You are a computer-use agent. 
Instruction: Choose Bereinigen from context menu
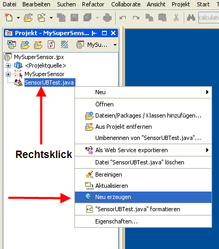[143, 175]
